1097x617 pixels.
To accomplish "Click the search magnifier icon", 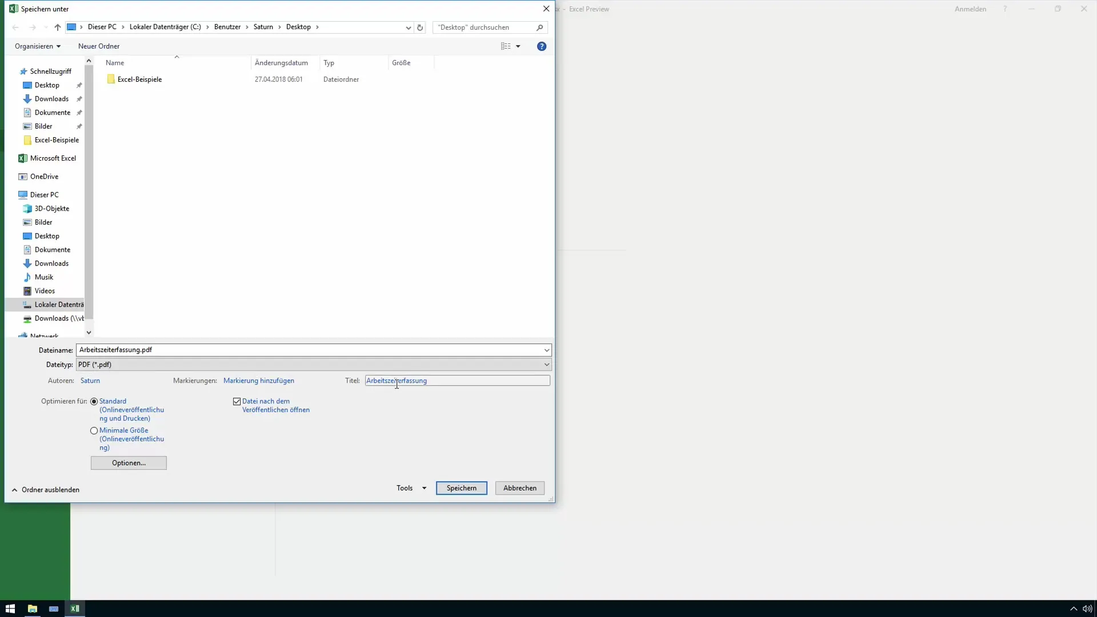I will (539, 27).
